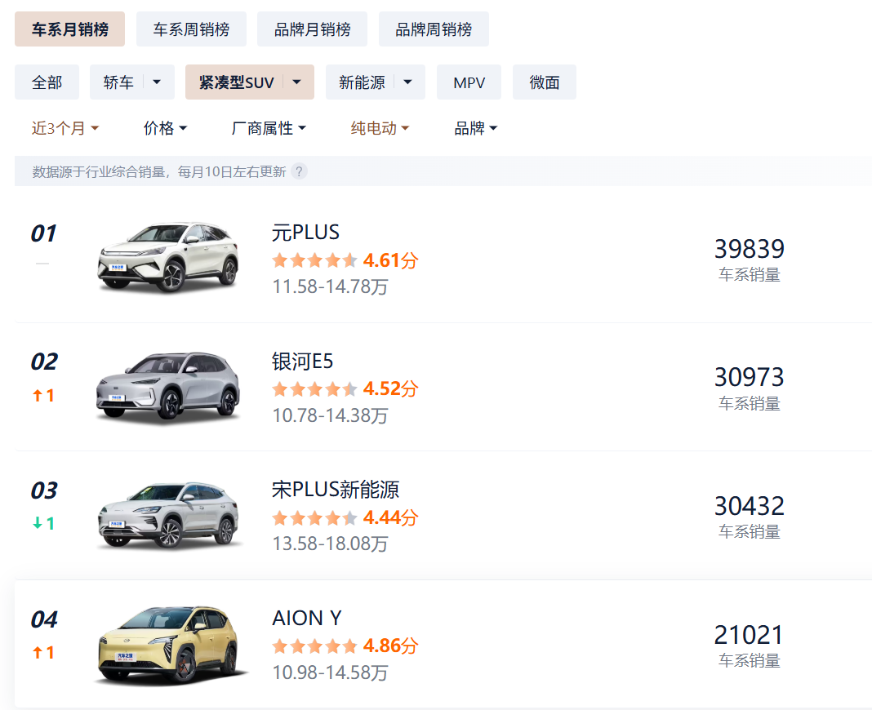Screen dimensions: 872x710
Task: Open the AION Y model link
Action: coord(306,619)
